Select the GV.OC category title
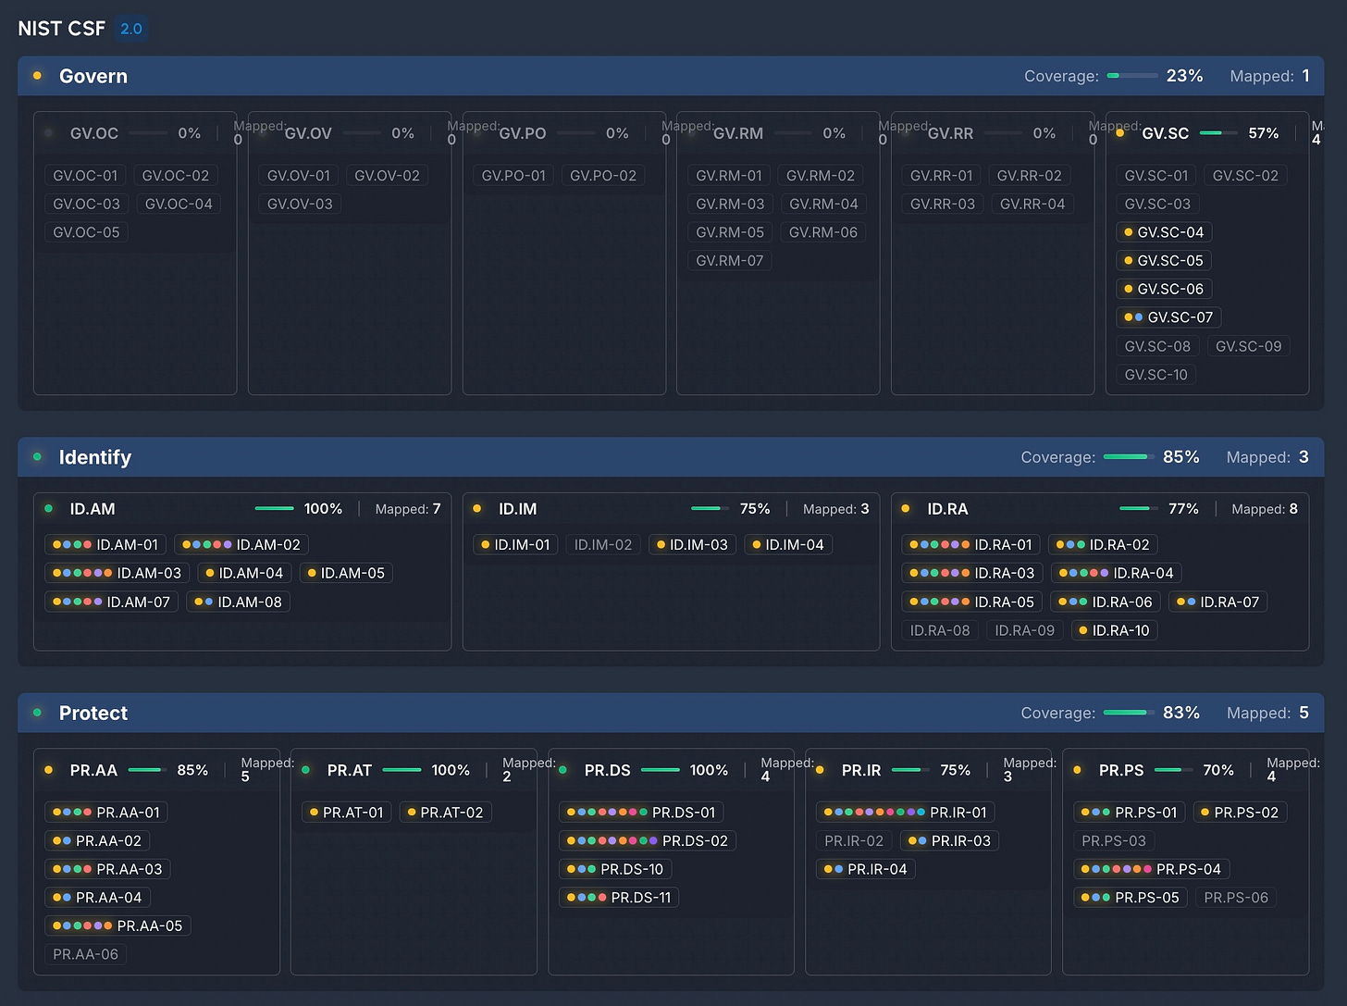Screen dimensions: 1347x1006 (94, 133)
